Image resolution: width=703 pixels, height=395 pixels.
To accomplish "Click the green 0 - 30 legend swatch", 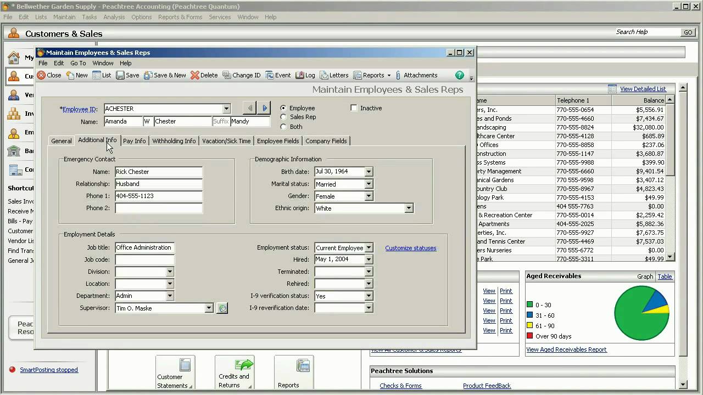I will point(530,305).
